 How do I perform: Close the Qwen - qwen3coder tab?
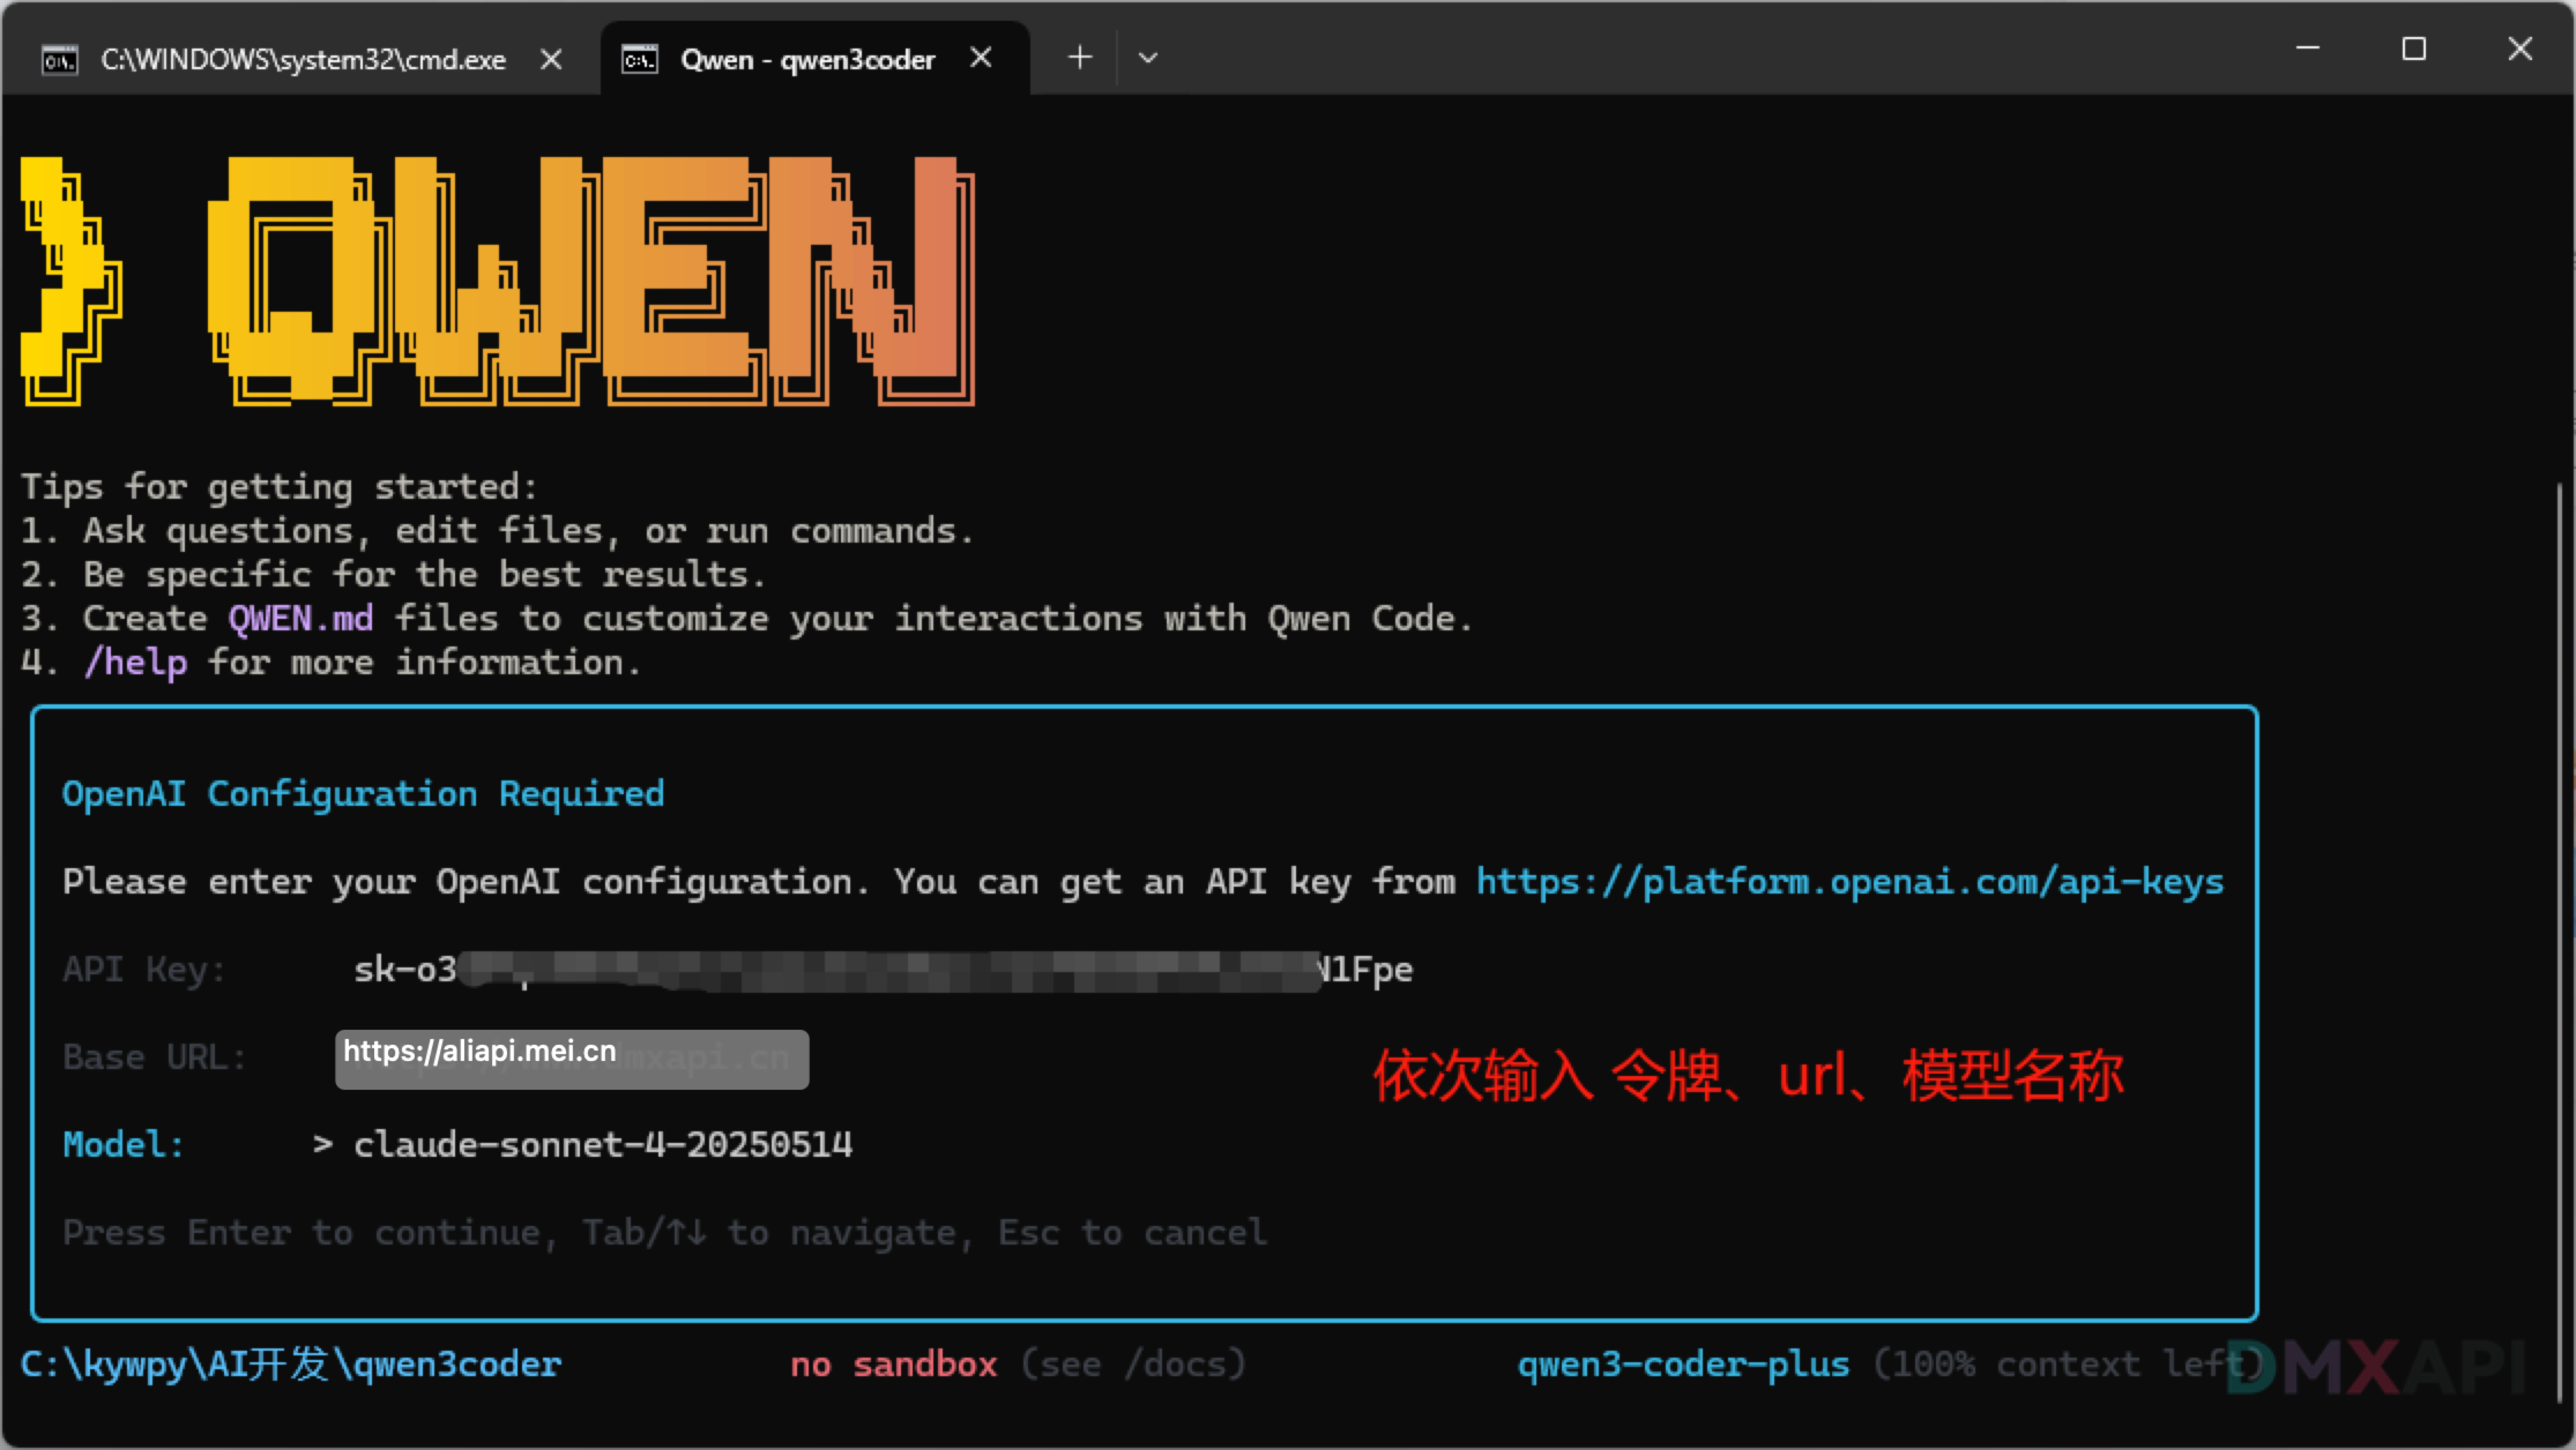[981, 58]
